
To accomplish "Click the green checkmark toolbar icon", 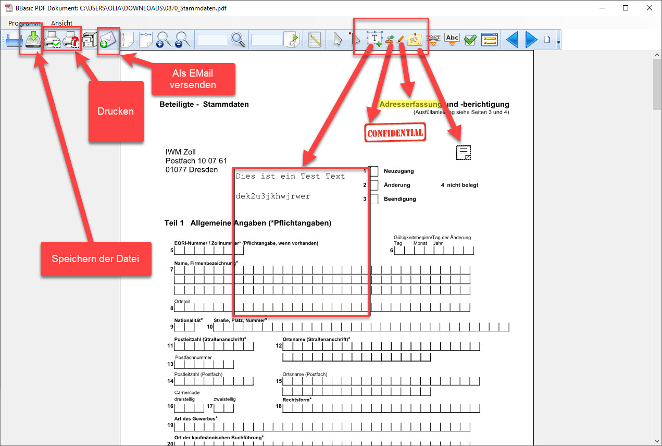I will pyautogui.click(x=470, y=40).
